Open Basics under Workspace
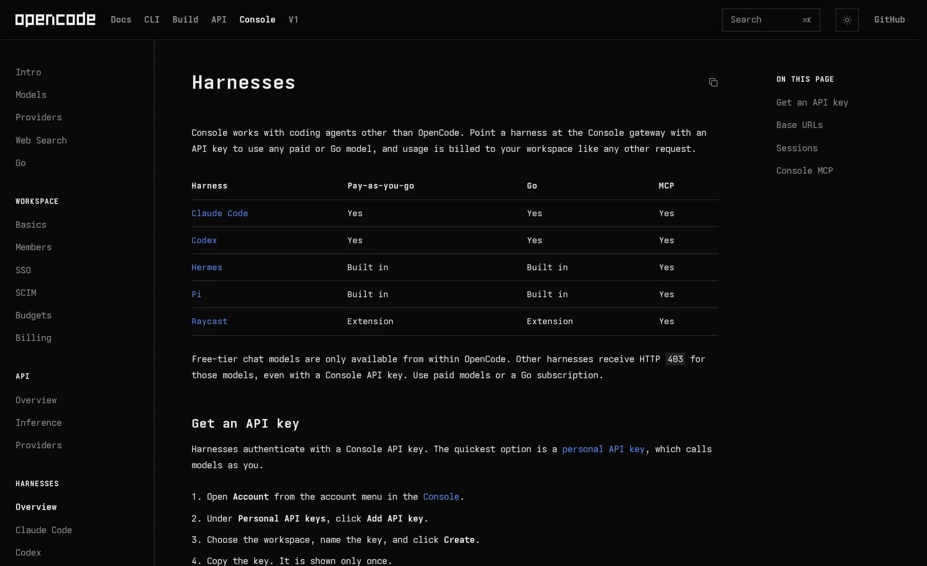Image resolution: width=927 pixels, height=566 pixels. click(x=31, y=225)
